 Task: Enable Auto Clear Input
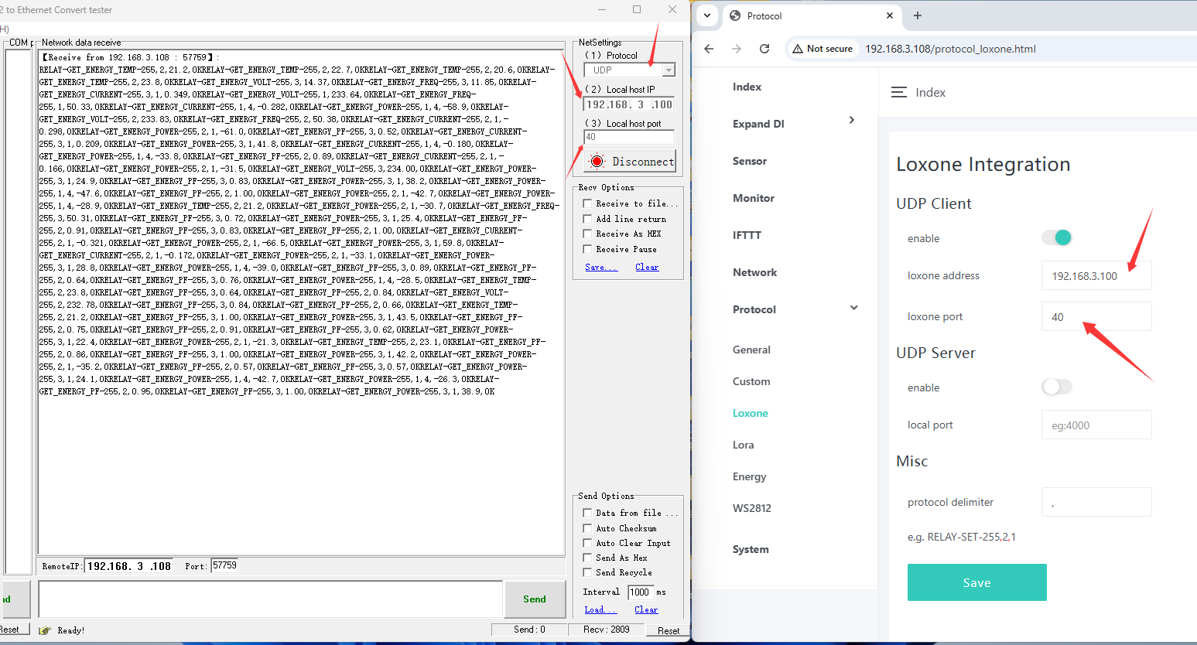pyautogui.click(x=587, y=543)
